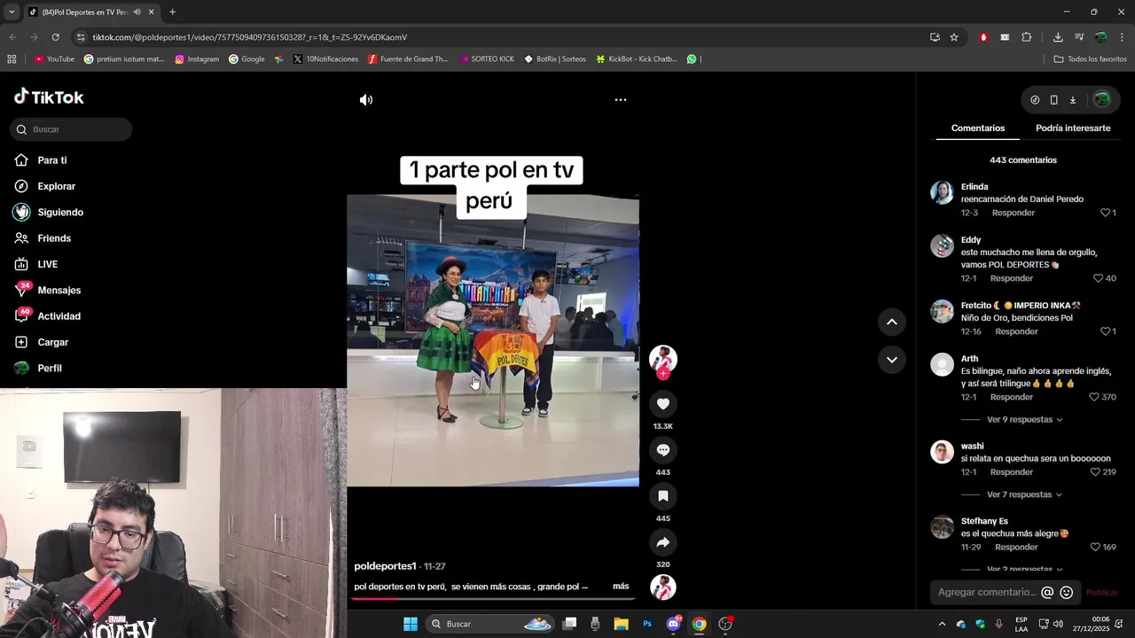Click the TikTok logo
1135x638 pixels.
49,97
